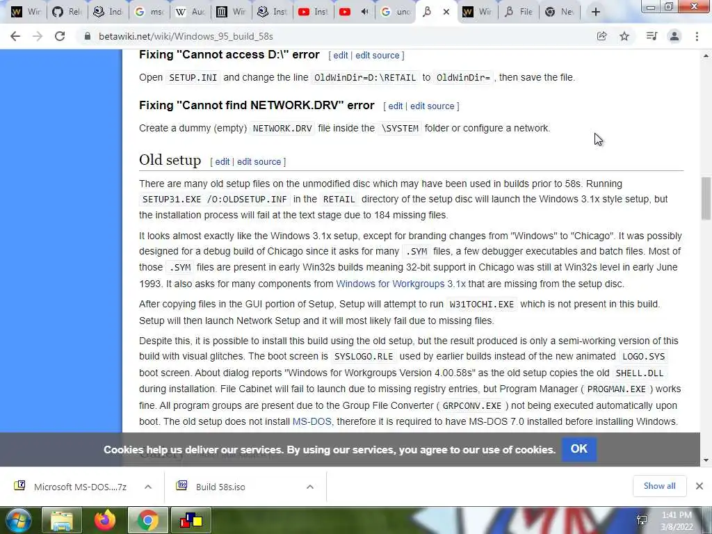Switch to the Internet Archive 'Wir' tab

click(231, 12)
